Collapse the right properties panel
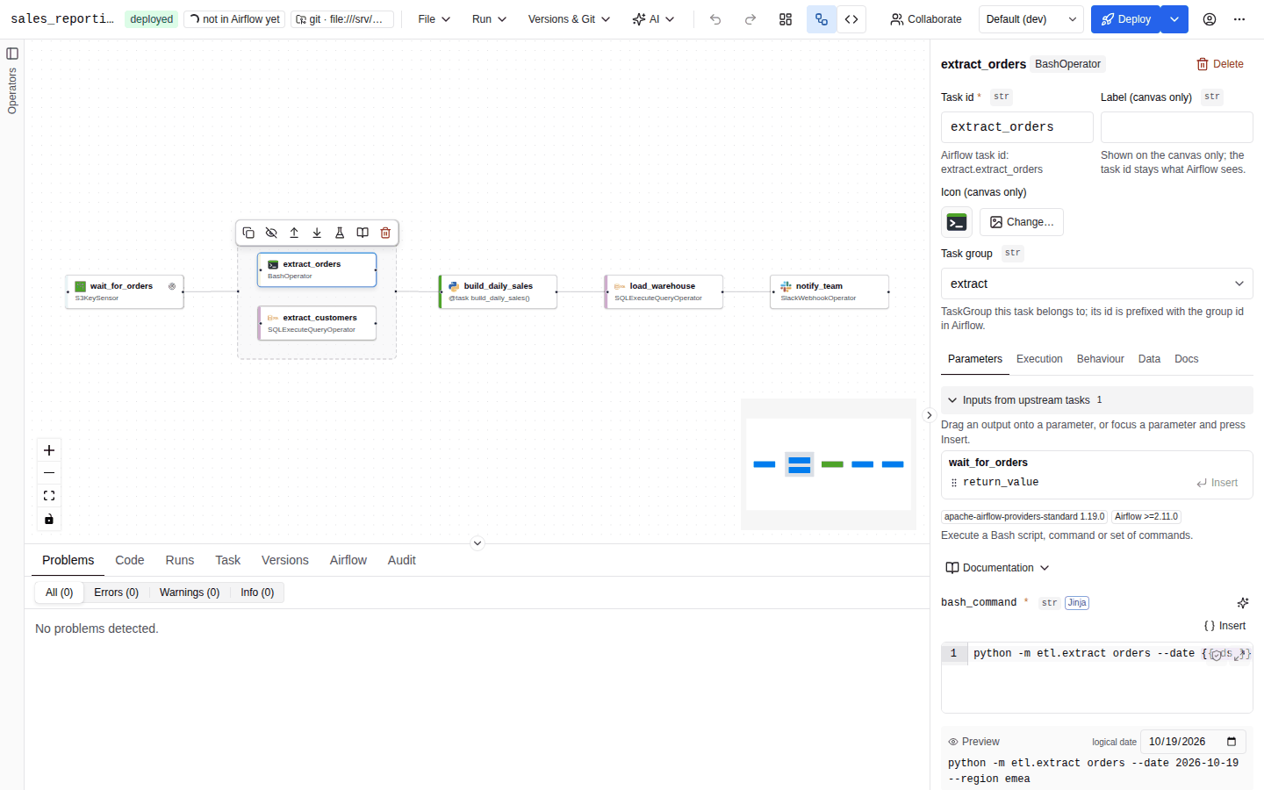 tap(930, 415)
